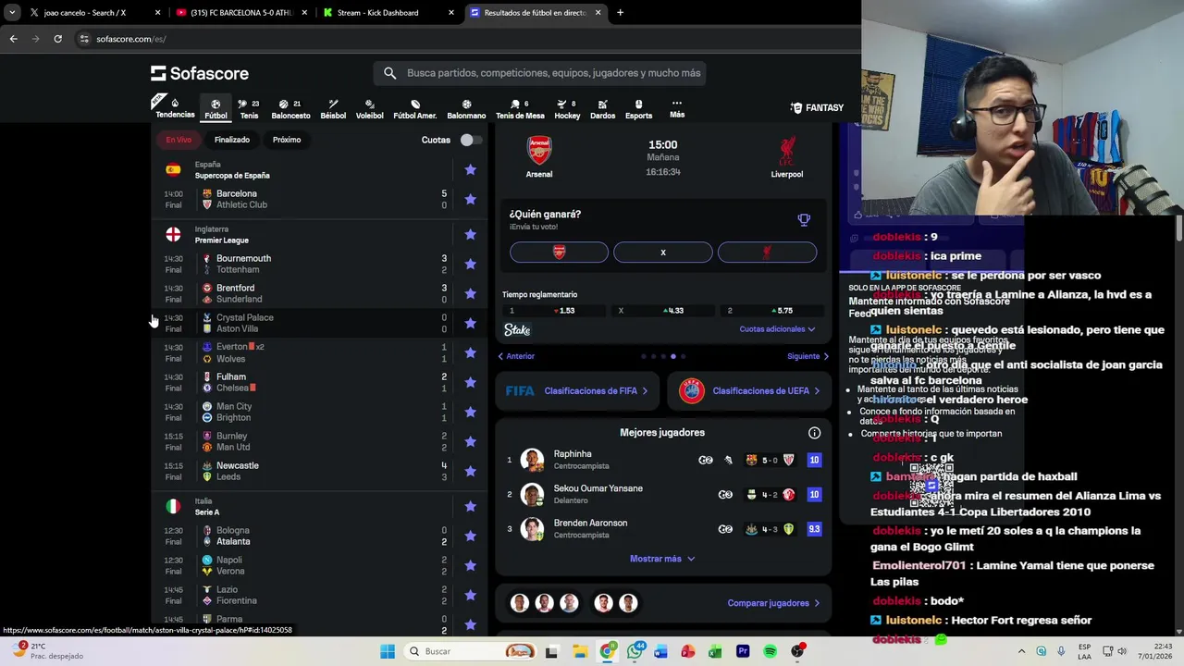Vote X for a draw
This screenshot has height=666, width=1184.
[662, 253]
